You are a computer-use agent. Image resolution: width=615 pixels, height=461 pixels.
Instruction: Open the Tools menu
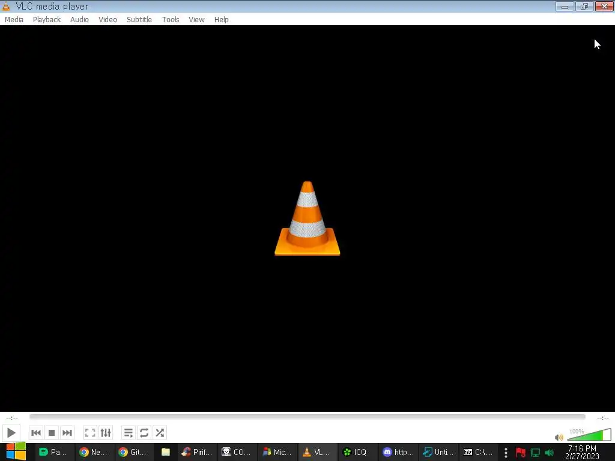click(x=171, y=20)
